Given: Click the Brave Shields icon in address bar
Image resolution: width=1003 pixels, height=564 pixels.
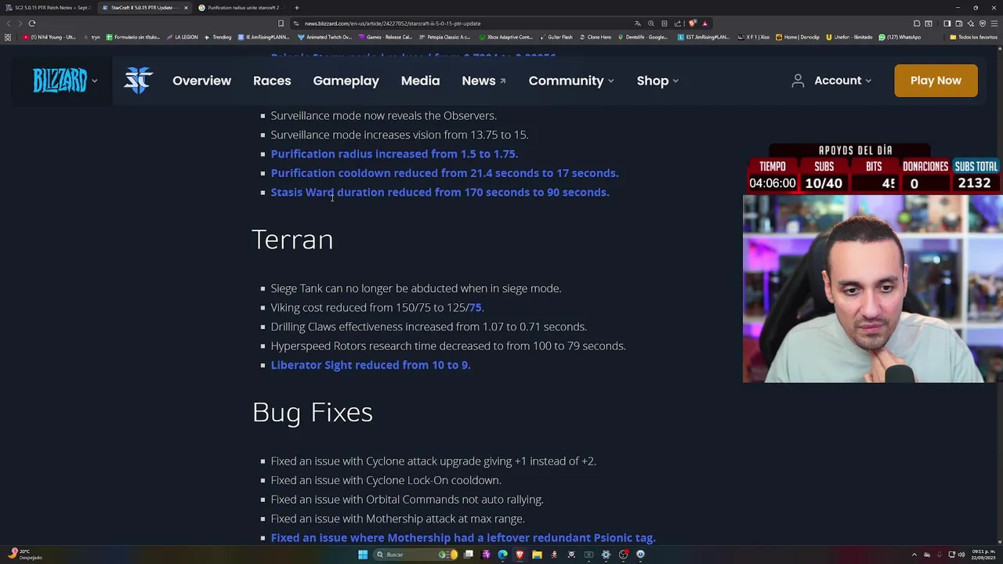Looking at the screenshot, I should 692,23.
